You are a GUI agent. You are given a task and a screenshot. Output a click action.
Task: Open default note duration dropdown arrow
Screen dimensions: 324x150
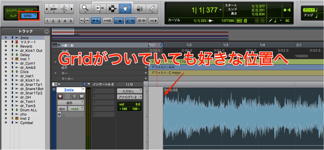281,21
